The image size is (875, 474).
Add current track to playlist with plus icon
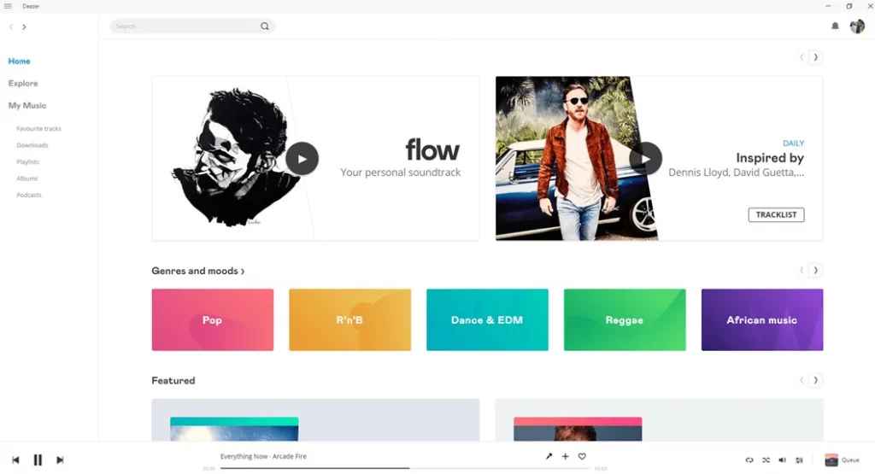click(566, 456)
